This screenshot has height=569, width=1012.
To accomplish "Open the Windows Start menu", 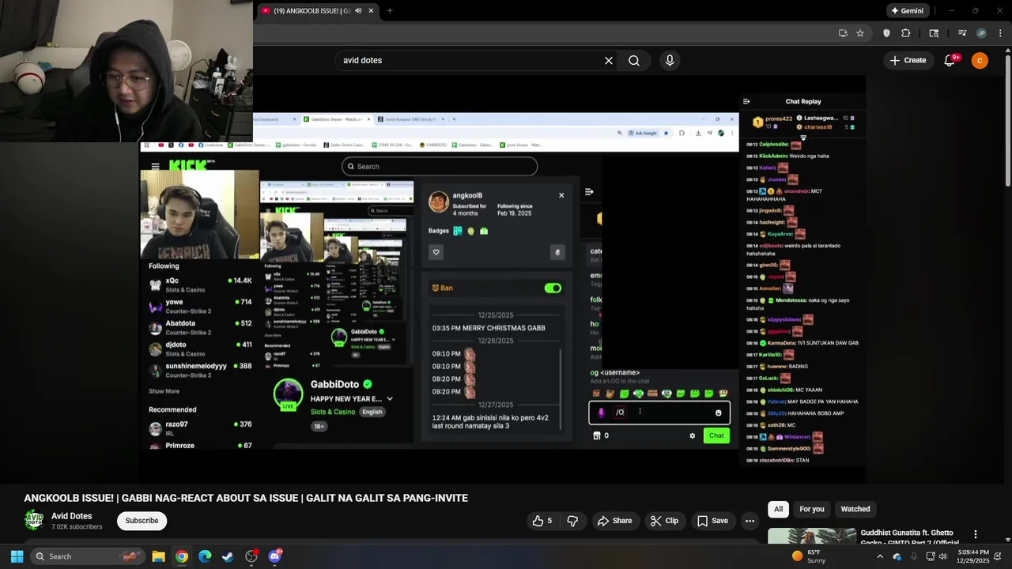I will (16, 556).
